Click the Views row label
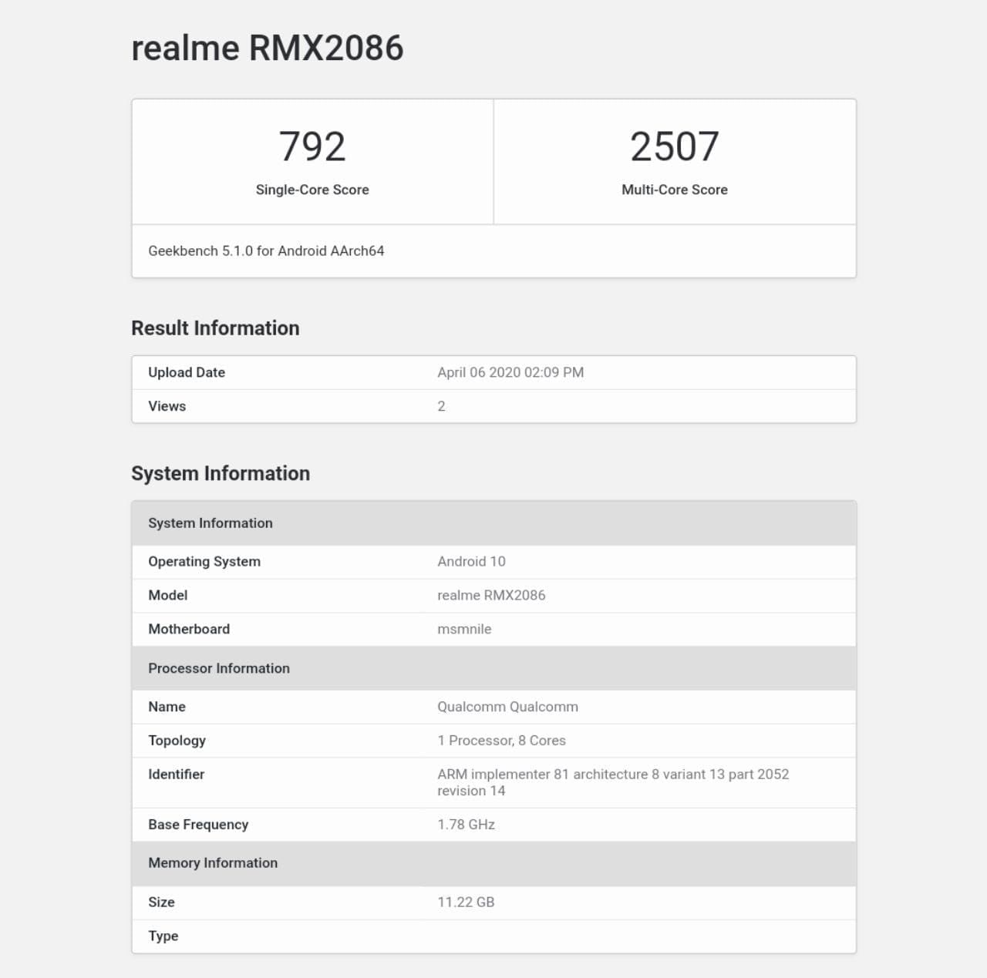Viewport: 987px width, 978px height. click(x=167, y=406)
